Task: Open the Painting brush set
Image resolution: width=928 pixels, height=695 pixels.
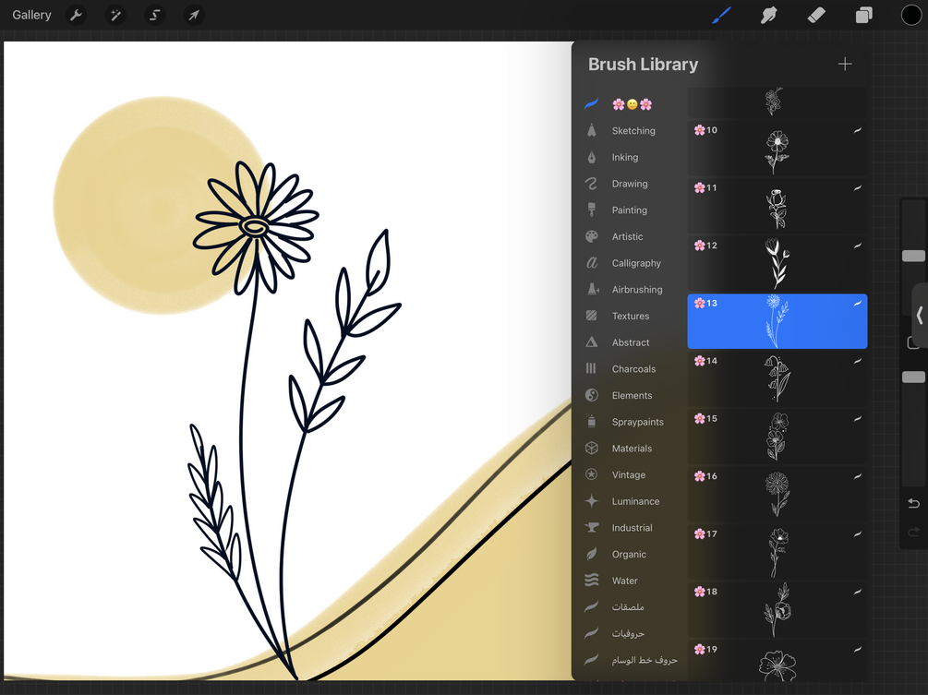Action: coord(631,210)
